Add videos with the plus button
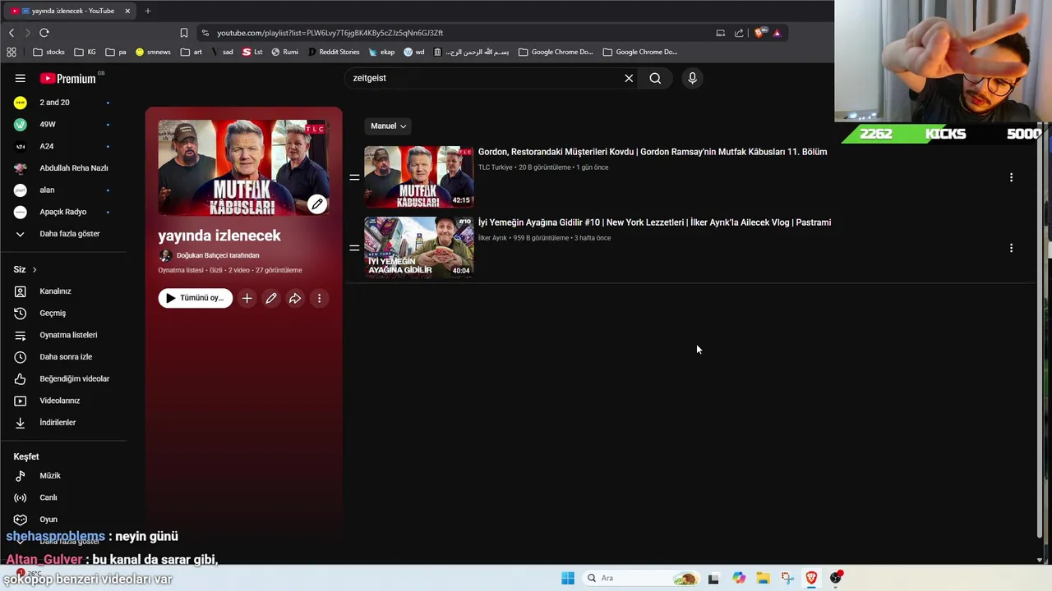Screen dimensions: 1052x591 (247, 298)
